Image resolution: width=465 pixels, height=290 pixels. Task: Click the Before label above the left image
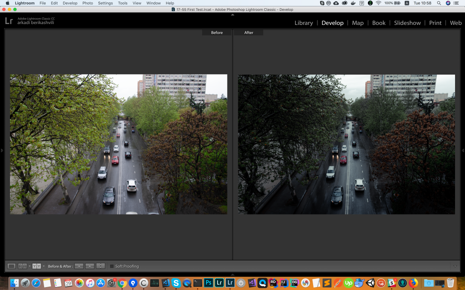pos(217,33)
